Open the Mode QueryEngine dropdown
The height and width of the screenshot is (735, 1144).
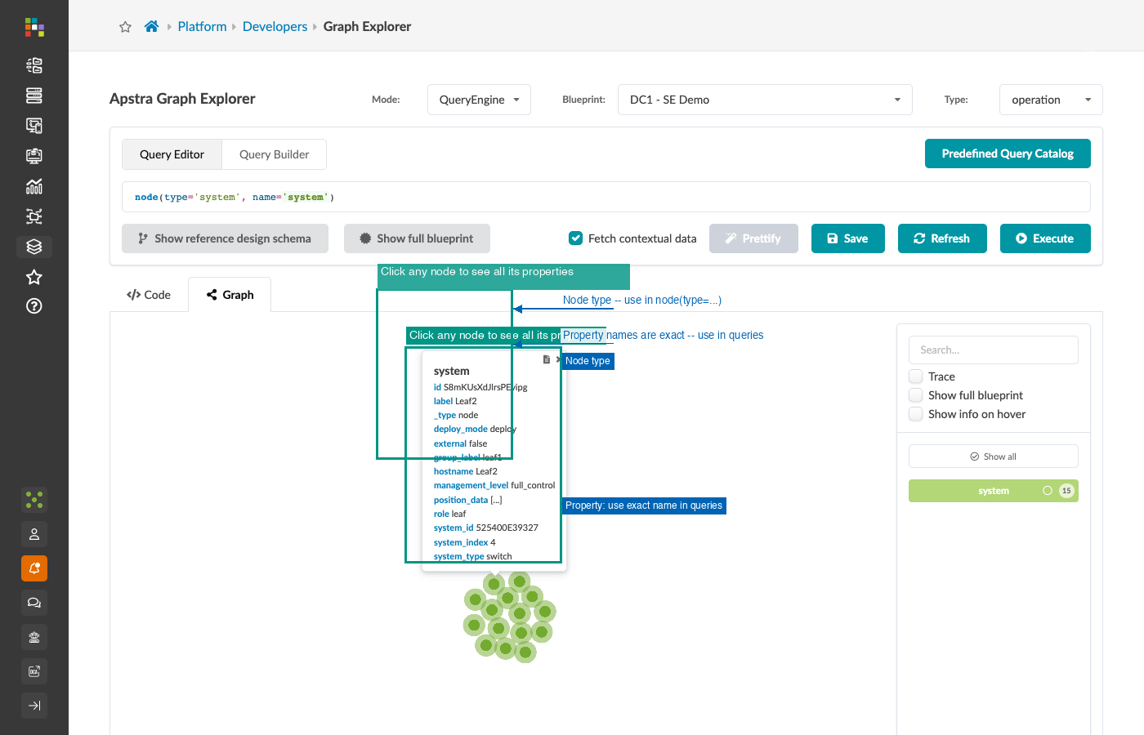[x=479, y=100]
